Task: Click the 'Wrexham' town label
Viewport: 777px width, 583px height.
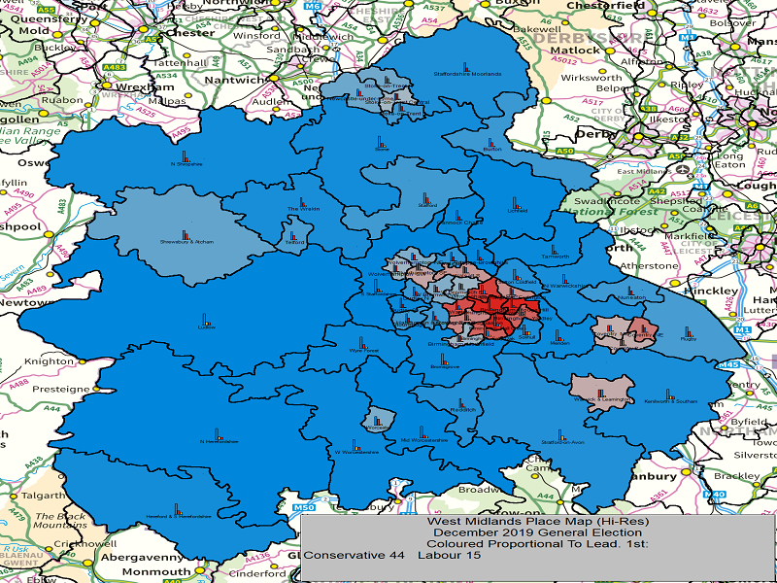Action: pyautogui.click(x=145, y=87)
